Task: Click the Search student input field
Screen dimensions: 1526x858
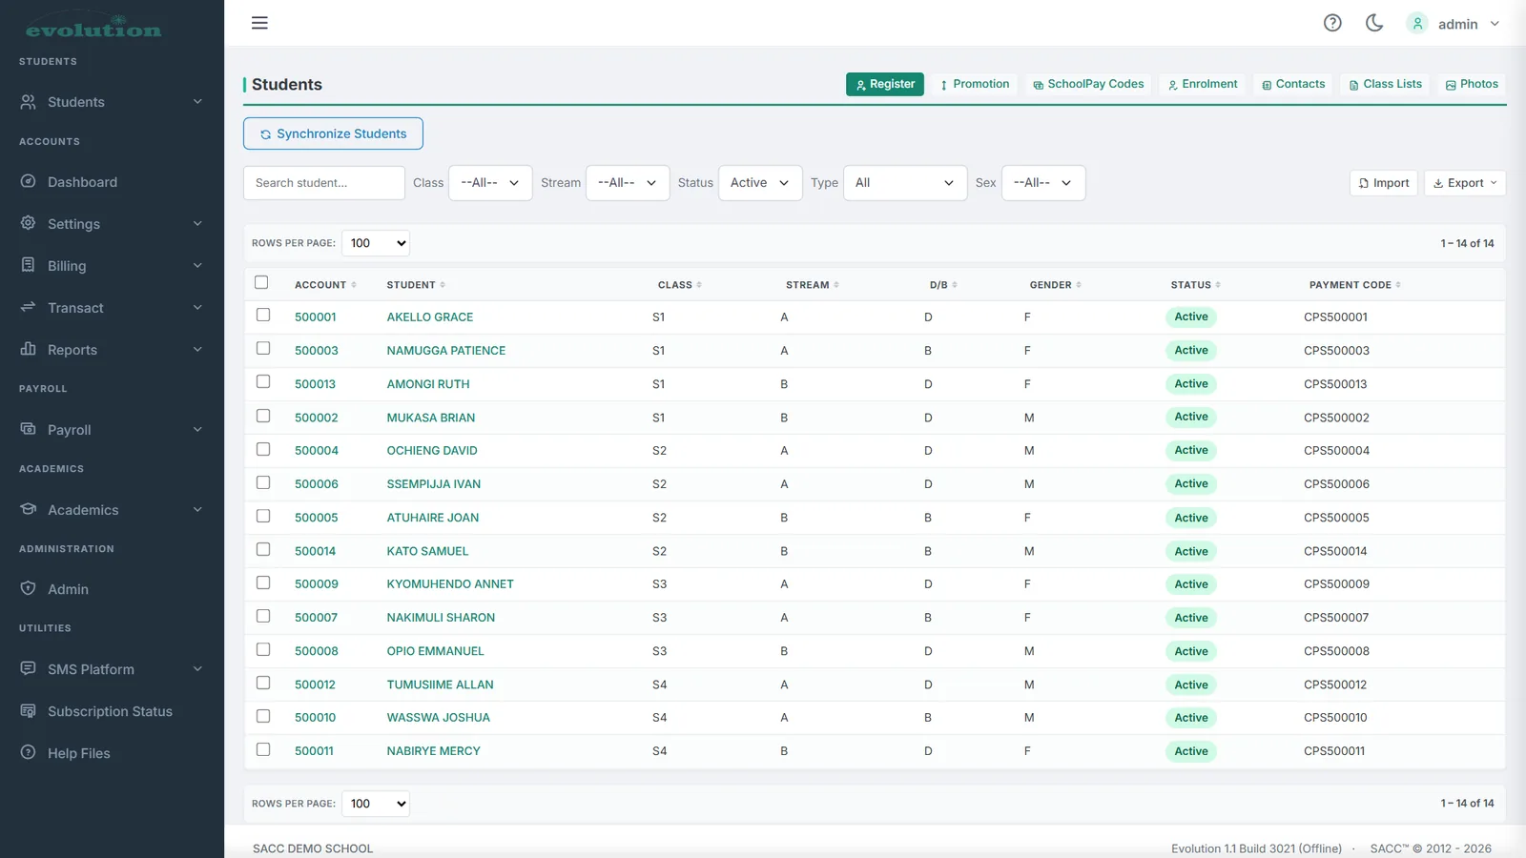Action: (324, 183)
